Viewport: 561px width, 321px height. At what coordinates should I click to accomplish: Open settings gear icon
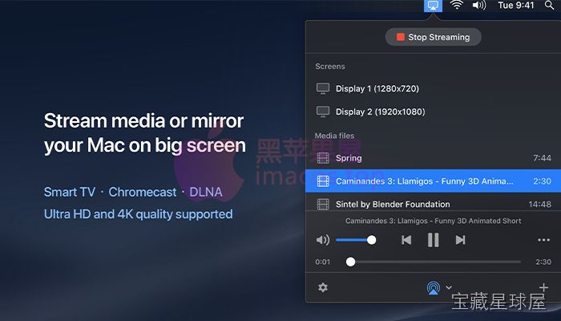(x=323, y=287)
